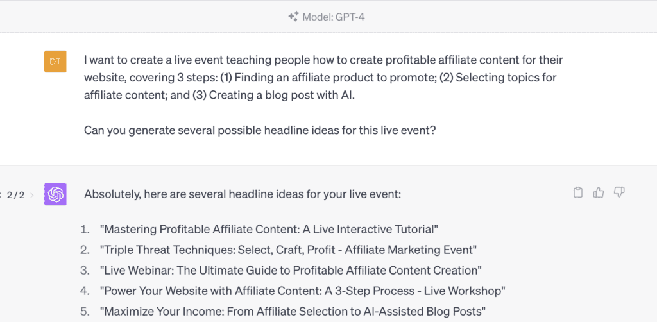The width and height of the screenshot is (657, 322).
Task: Click the thumbs down icon
Action: [x=619, y=192]
